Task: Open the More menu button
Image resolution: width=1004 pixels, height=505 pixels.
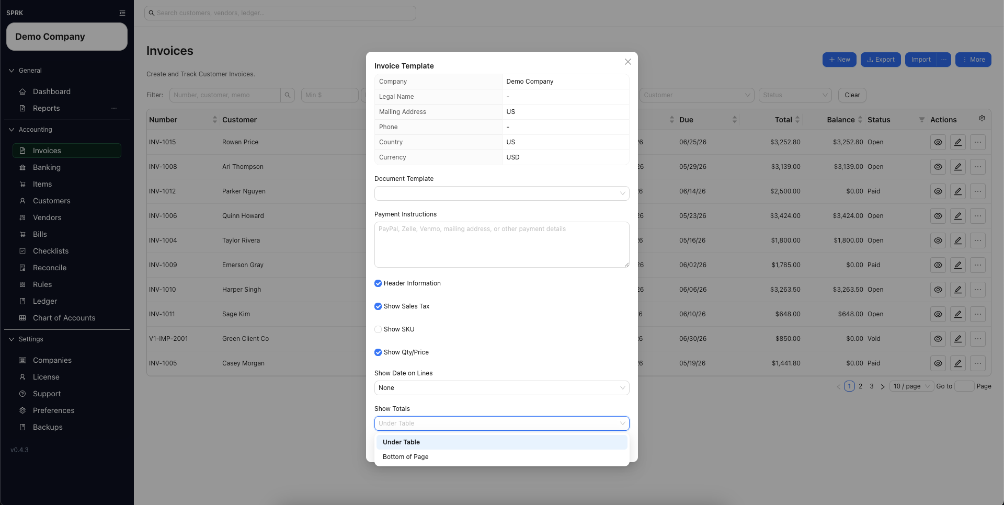Action: pos(973,60)
